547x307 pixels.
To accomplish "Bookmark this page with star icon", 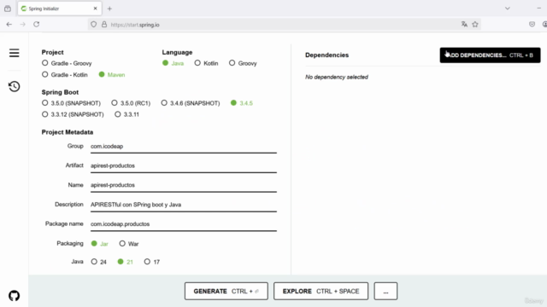I will tap(475, 25).
